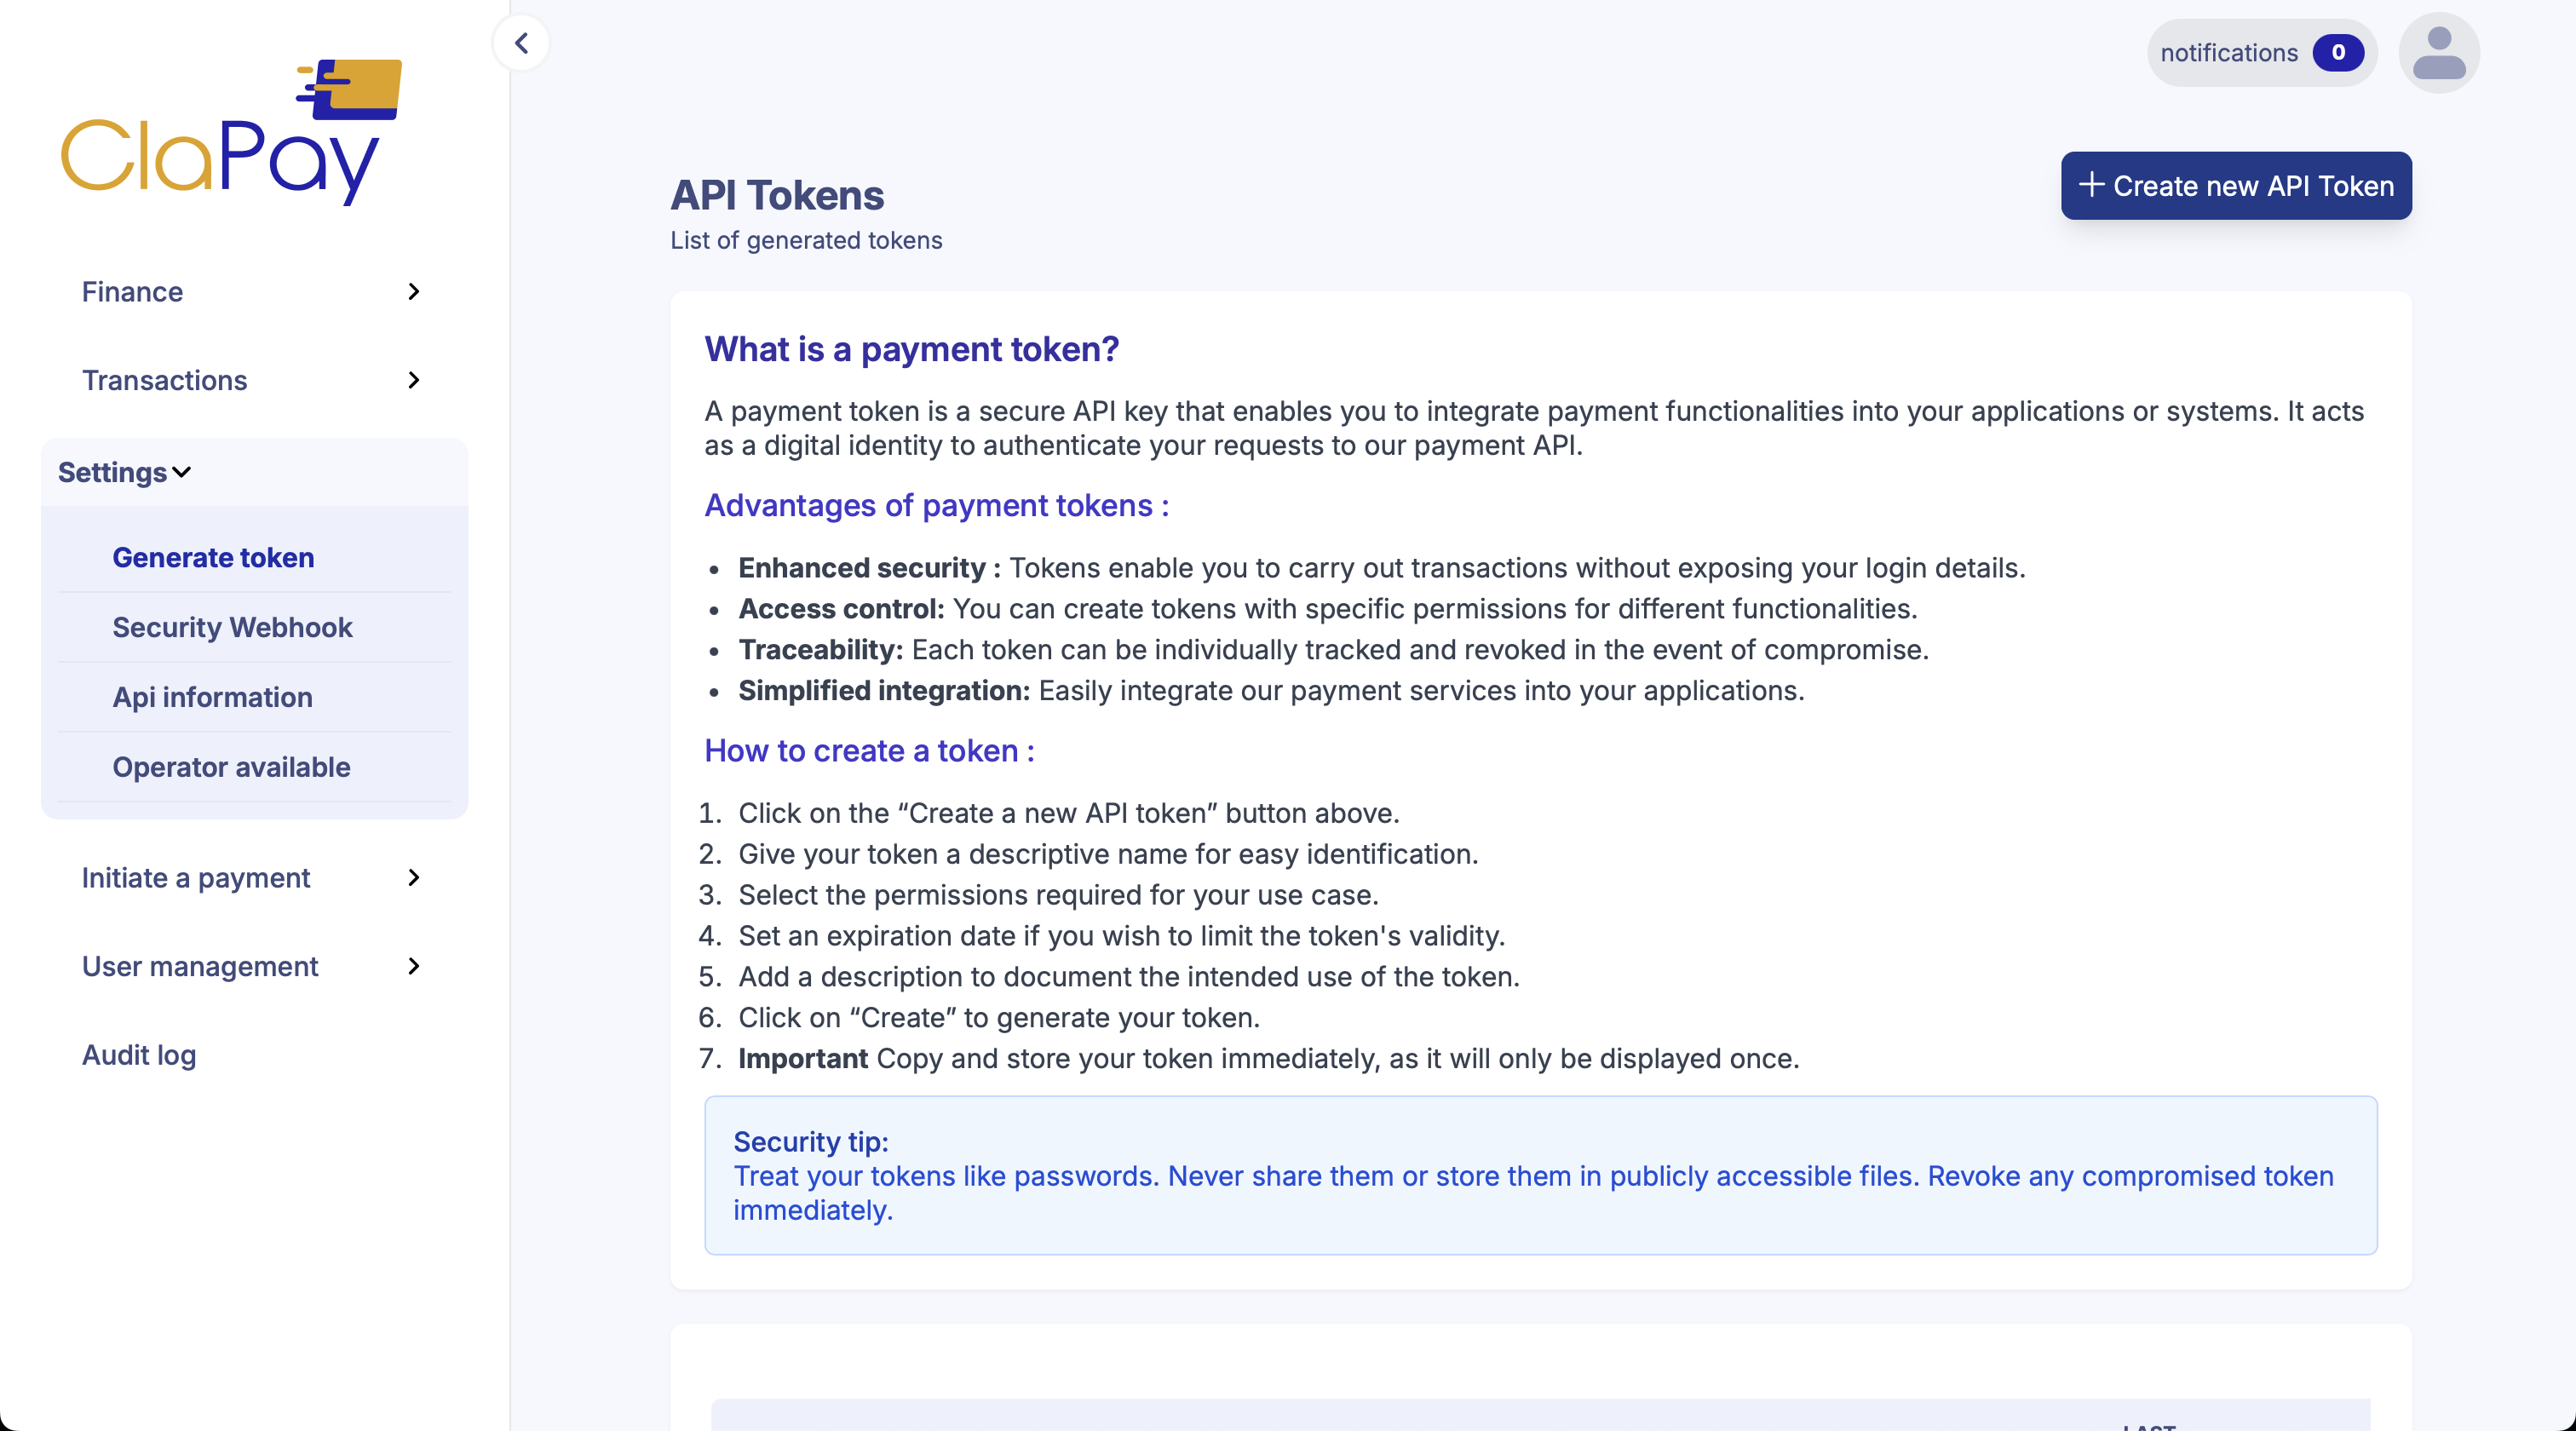Open the User management navigation item
The height and width of the screenshot is (1431, 2576).
click(x=199, y=967)
